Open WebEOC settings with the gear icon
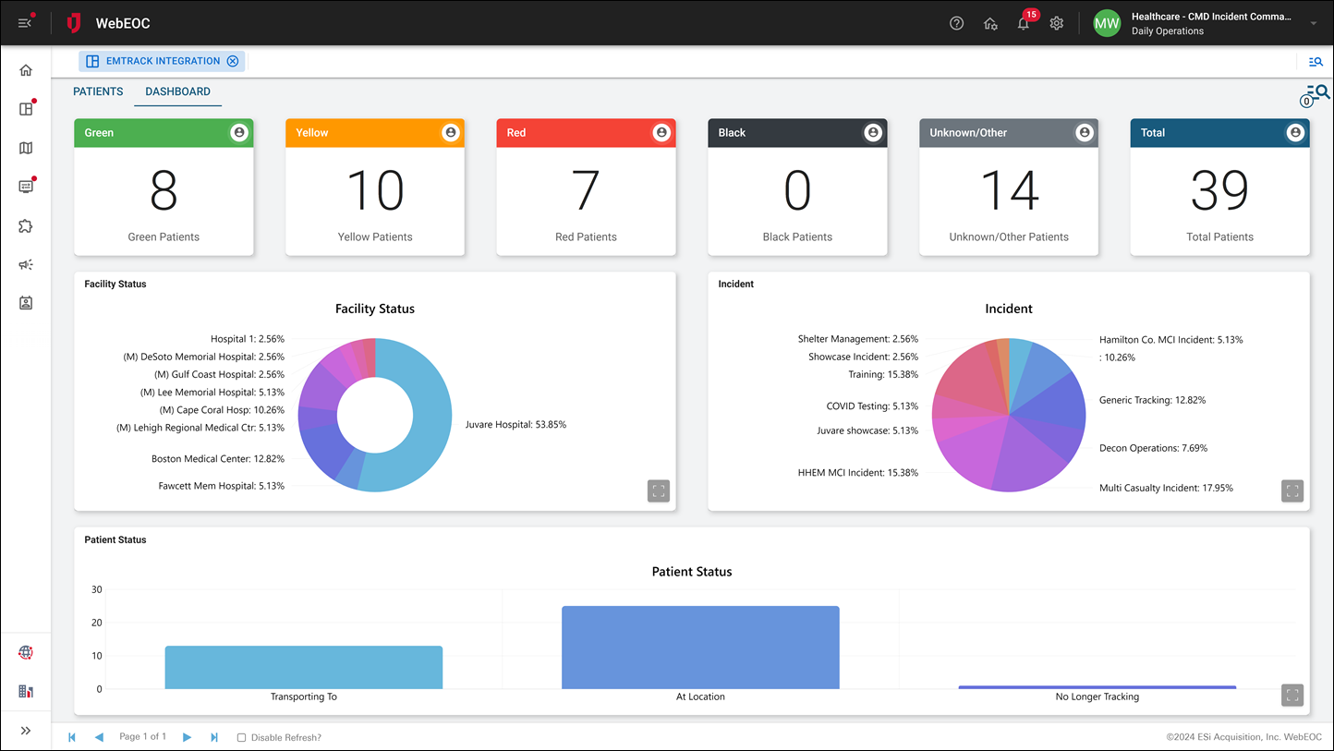Viewport: 1334px width, 751px height. coord(1056,23)
